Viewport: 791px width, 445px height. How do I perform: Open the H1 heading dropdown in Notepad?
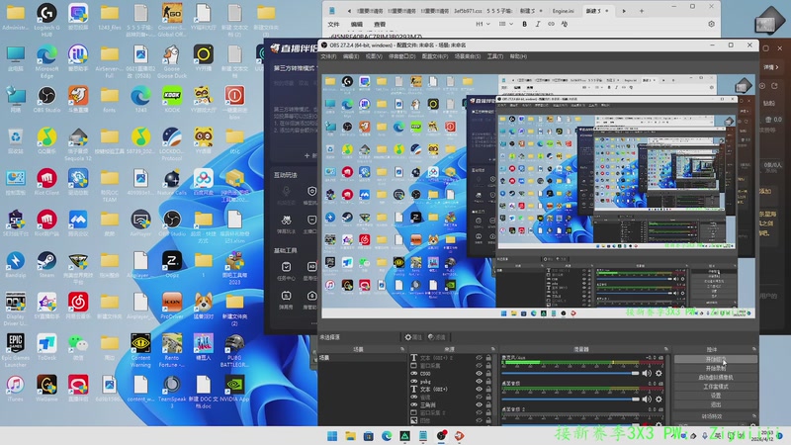click(x=483, y=24)
